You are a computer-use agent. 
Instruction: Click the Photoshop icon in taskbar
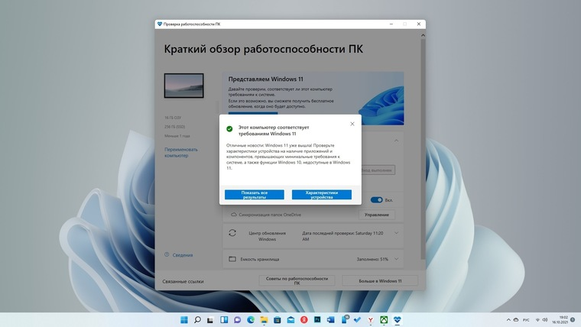coord(317,319)
